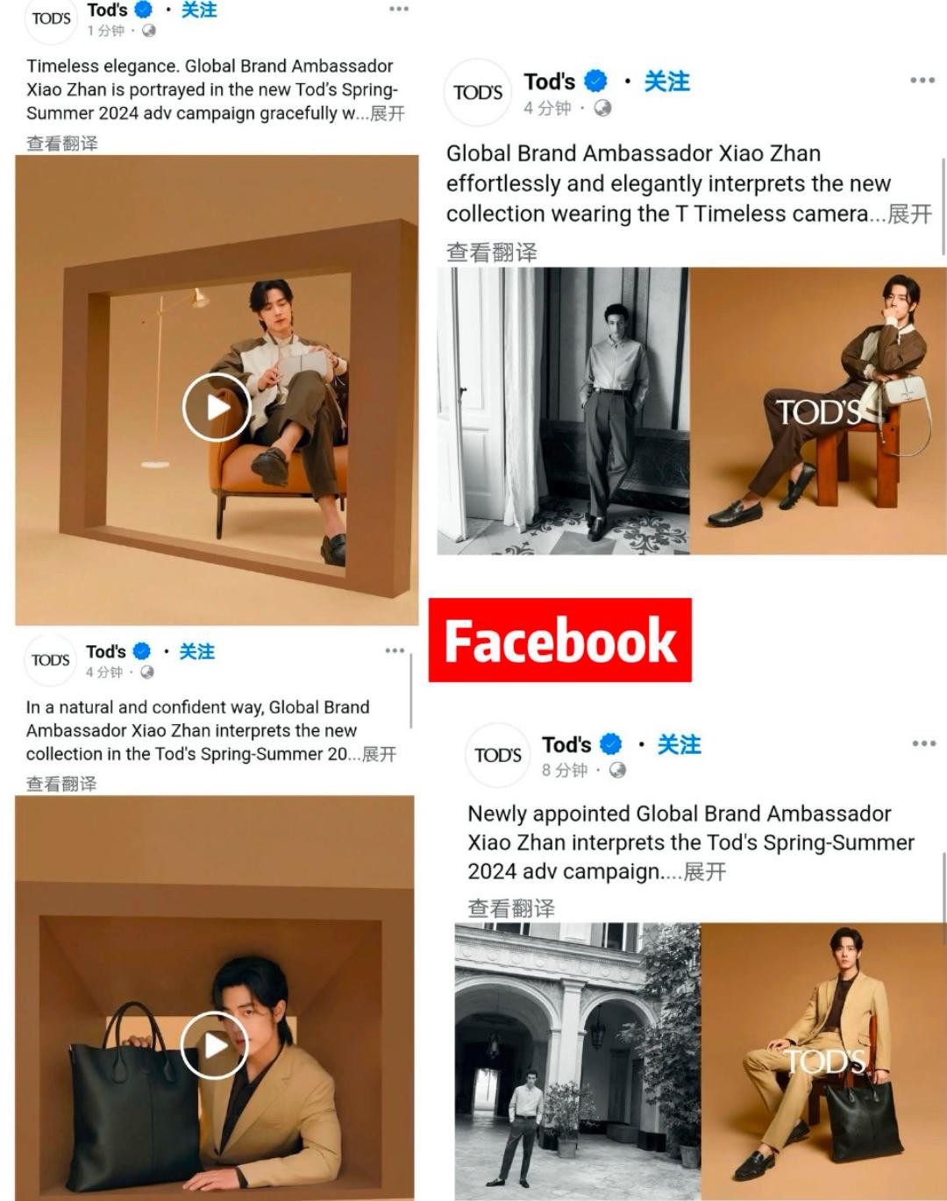Click globe privacy icon on 8-minute post
Screen dimensions: 947x1201
click(x=617, y=770)
